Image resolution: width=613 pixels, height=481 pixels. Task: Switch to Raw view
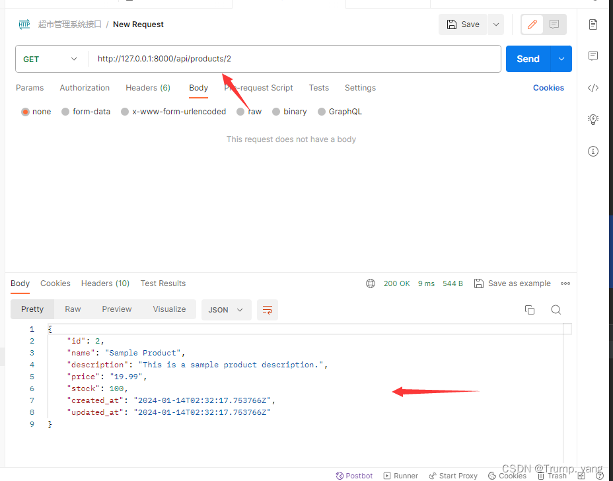click(x=73, y=309)
